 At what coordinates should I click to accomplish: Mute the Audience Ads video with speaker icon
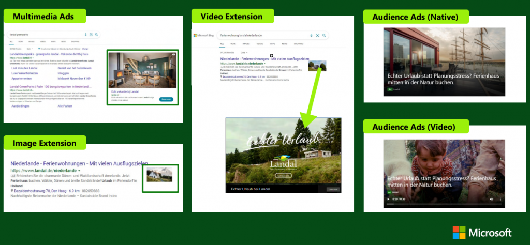(x=492, y=200)
